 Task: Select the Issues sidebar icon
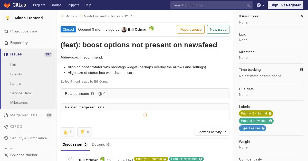pos(6,54)
